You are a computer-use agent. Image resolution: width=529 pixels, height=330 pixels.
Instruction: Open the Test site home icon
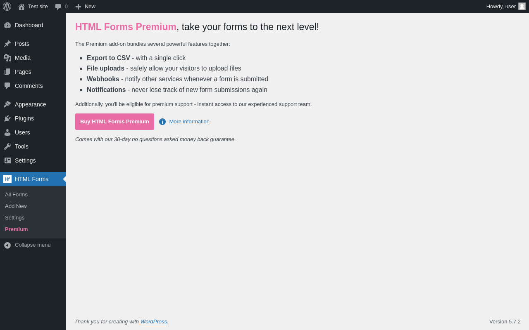pos(21,7)
